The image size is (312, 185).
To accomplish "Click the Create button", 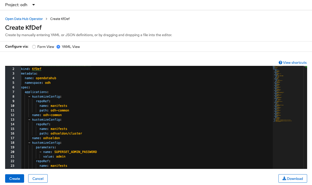I will tap(15, 179).
